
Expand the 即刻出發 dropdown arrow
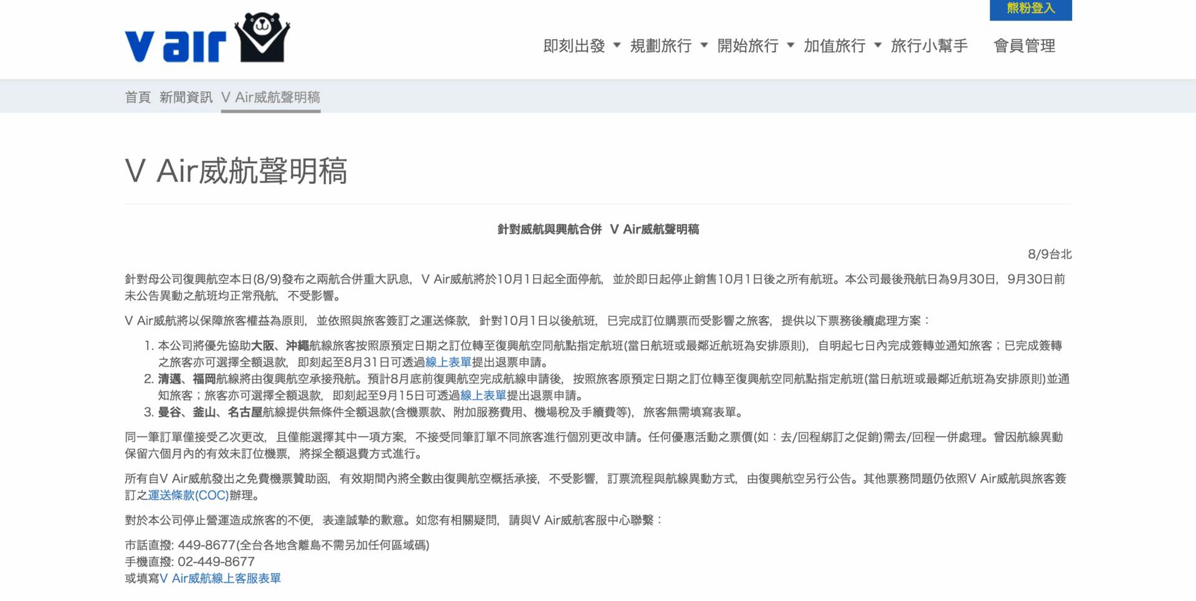click(617, 45)
